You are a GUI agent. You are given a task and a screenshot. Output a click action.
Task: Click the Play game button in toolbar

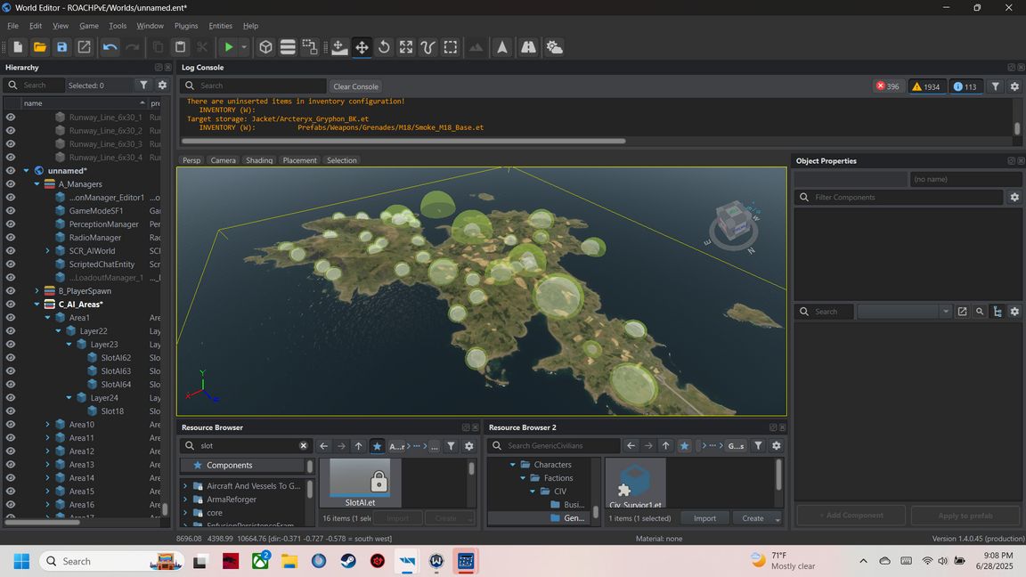pyautogui.click(x=229, y=47)
